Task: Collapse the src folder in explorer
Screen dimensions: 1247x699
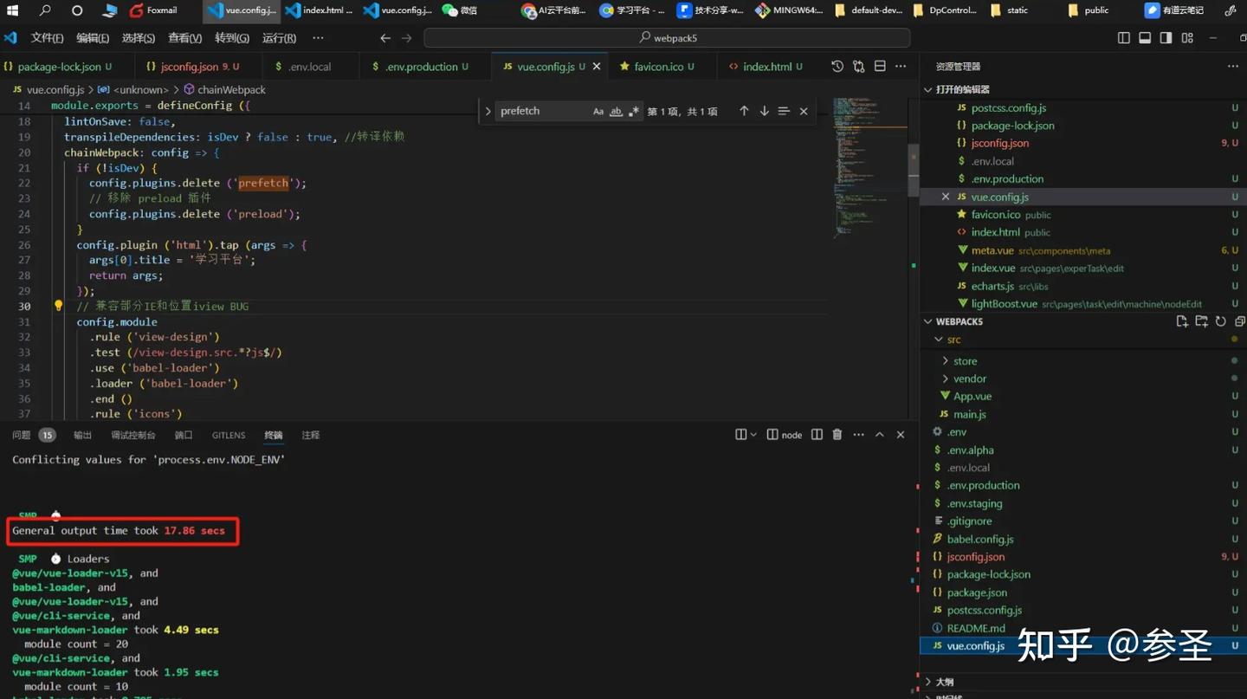Action: [x=939, y=340]
